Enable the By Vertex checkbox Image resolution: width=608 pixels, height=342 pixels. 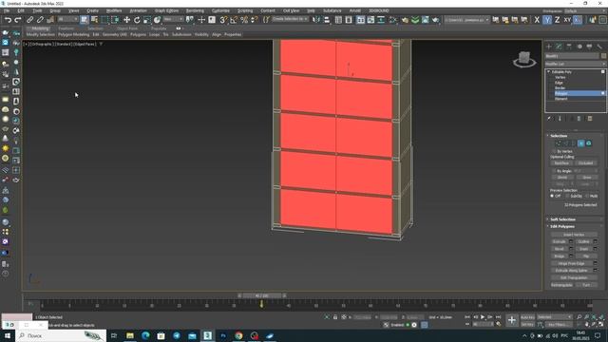pyautogui.click(x=554, y=151)
